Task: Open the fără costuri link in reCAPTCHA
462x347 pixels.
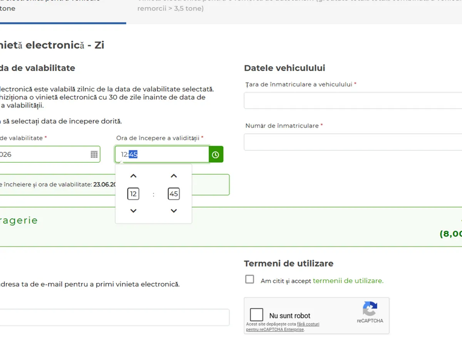Action: coord(308,324)
